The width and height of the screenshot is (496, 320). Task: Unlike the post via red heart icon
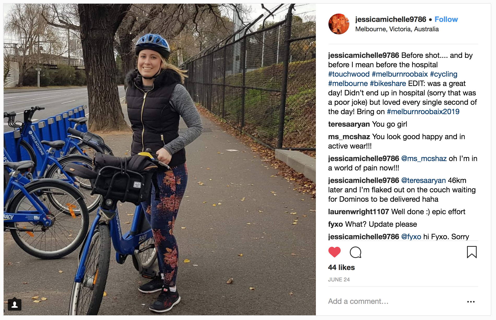point(334,252)
